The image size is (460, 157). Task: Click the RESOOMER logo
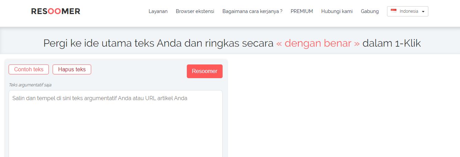(x=56, y=11)
